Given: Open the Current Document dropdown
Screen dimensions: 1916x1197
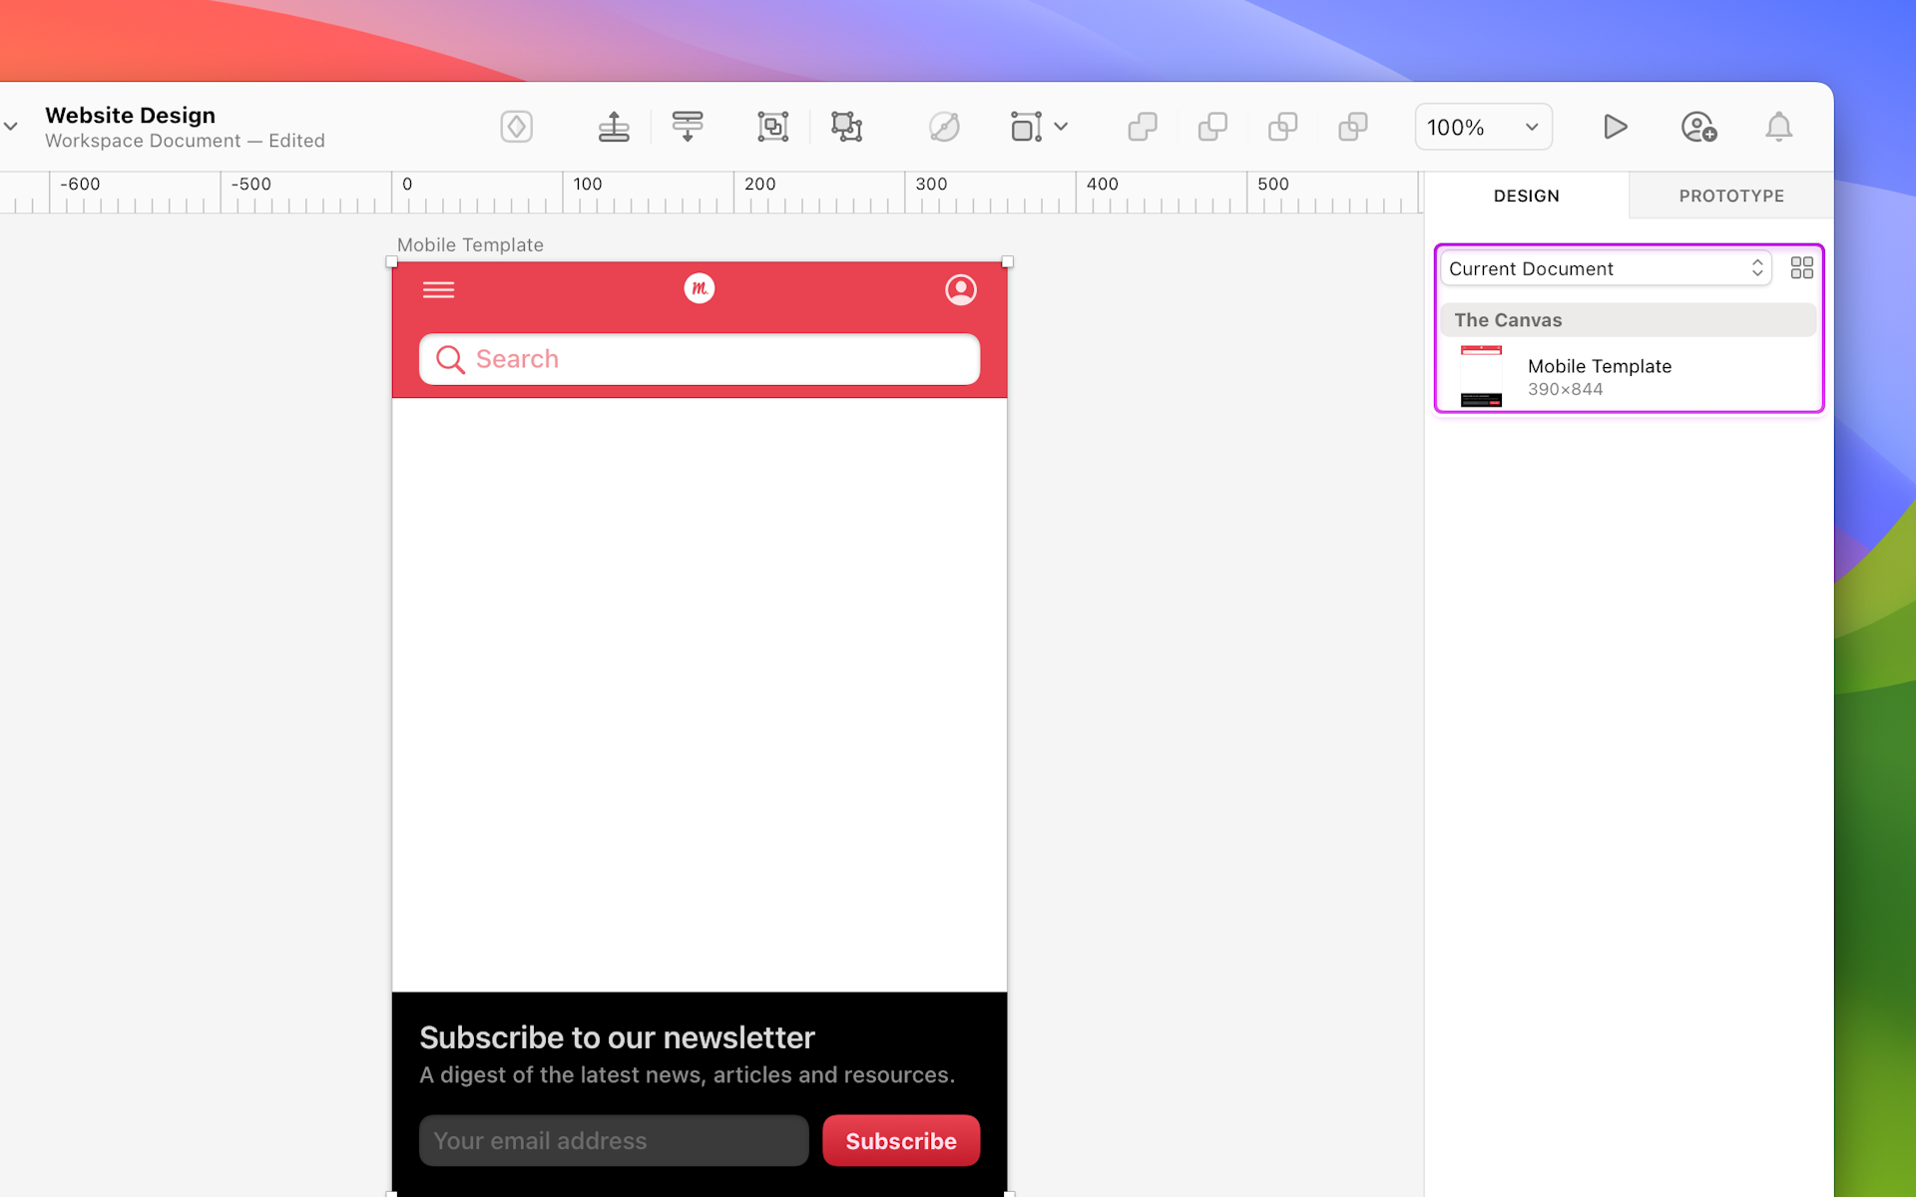Looking at the screenshot, I should [x=1606, y=268].
